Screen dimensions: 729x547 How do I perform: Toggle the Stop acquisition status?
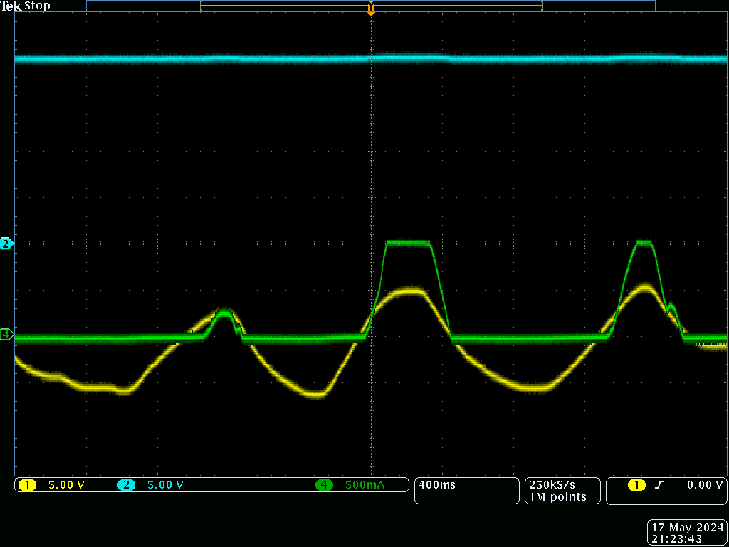coord(38,6)
